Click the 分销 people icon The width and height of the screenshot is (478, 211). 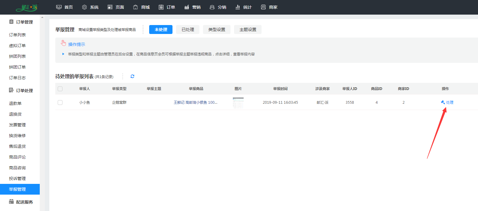click(212, 7)
